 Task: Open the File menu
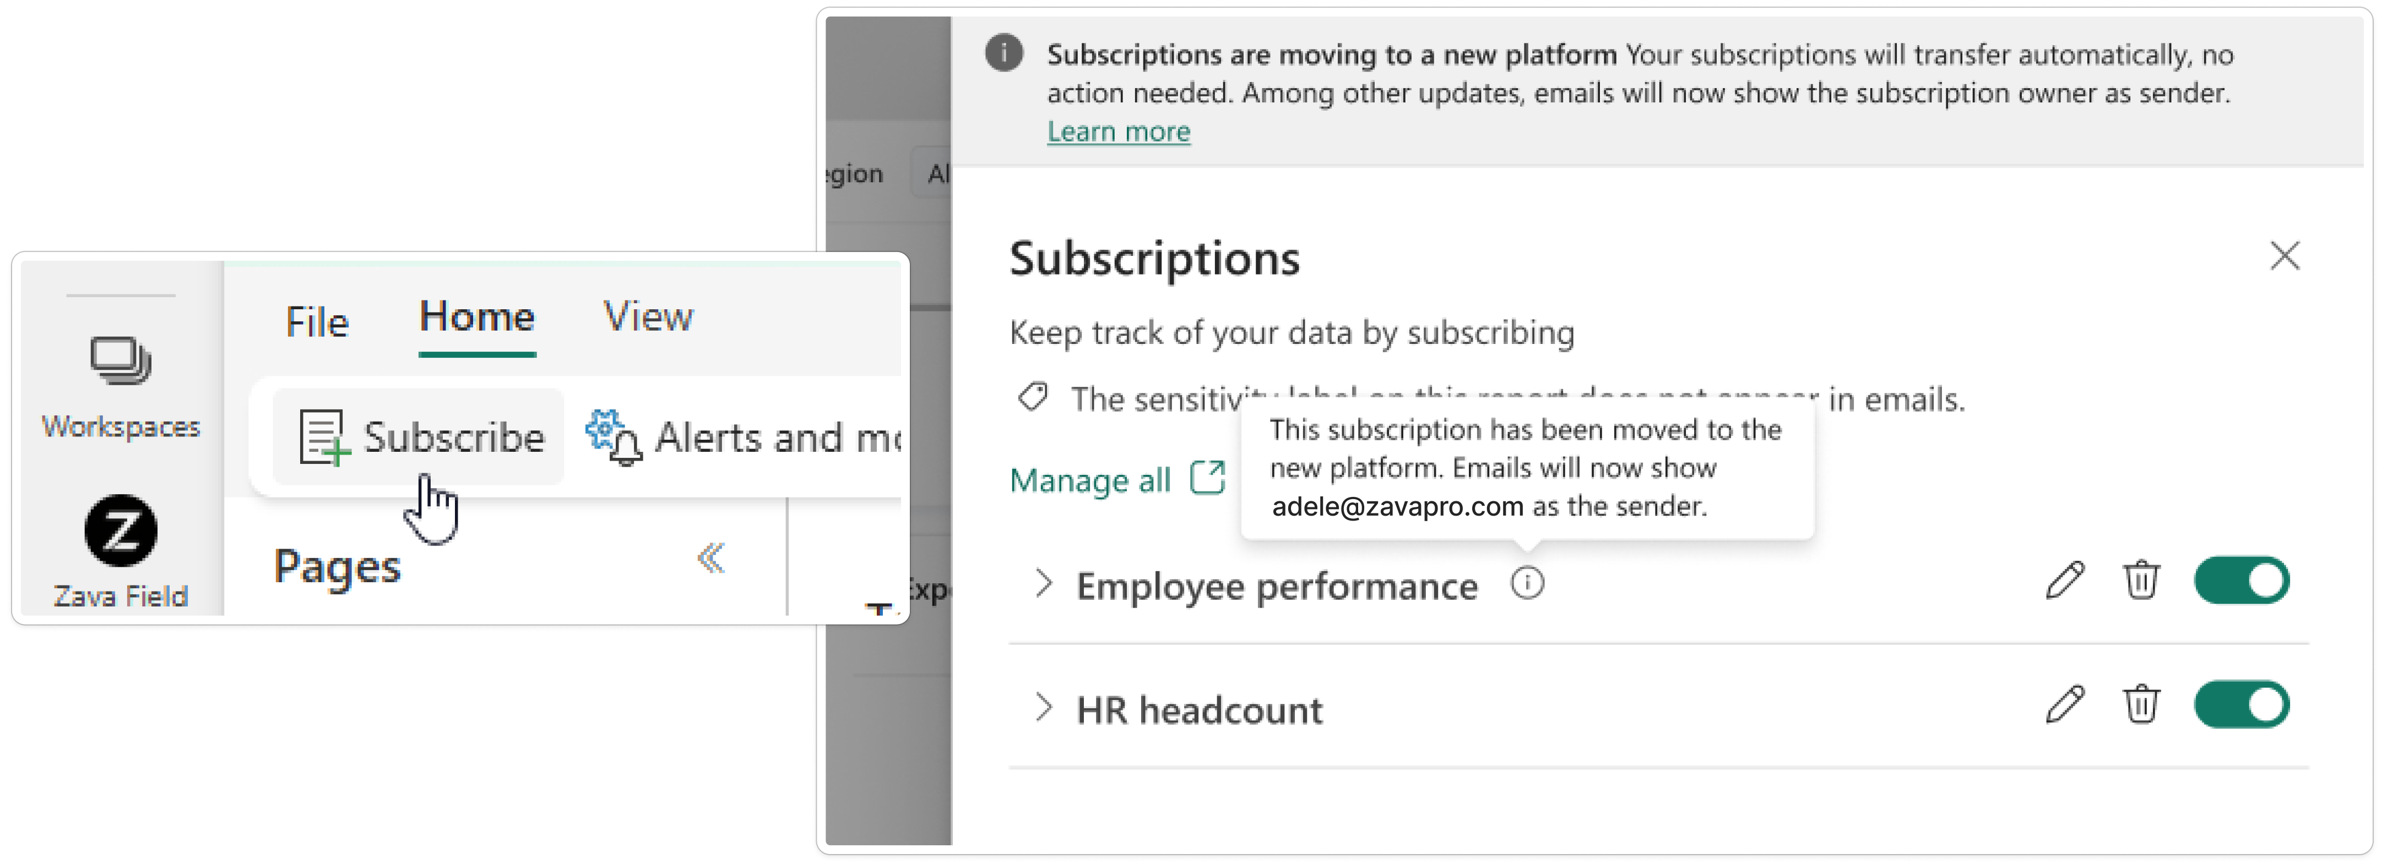316,321
